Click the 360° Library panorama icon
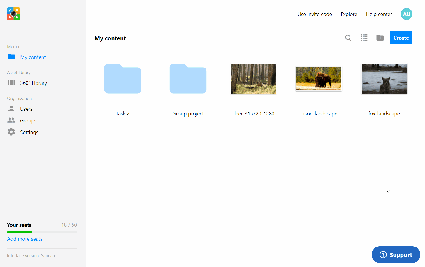This screenshot has height=267, width=425. point(11,82)
